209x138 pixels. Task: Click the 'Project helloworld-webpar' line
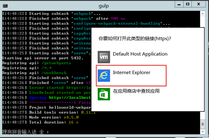click(x=47, y=107)
